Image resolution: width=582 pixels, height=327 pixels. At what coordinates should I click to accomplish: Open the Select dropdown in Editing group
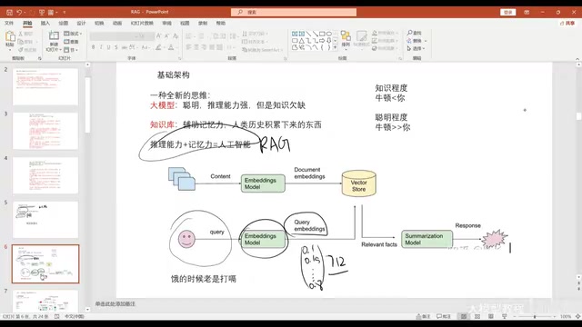[x=416, y=48]
